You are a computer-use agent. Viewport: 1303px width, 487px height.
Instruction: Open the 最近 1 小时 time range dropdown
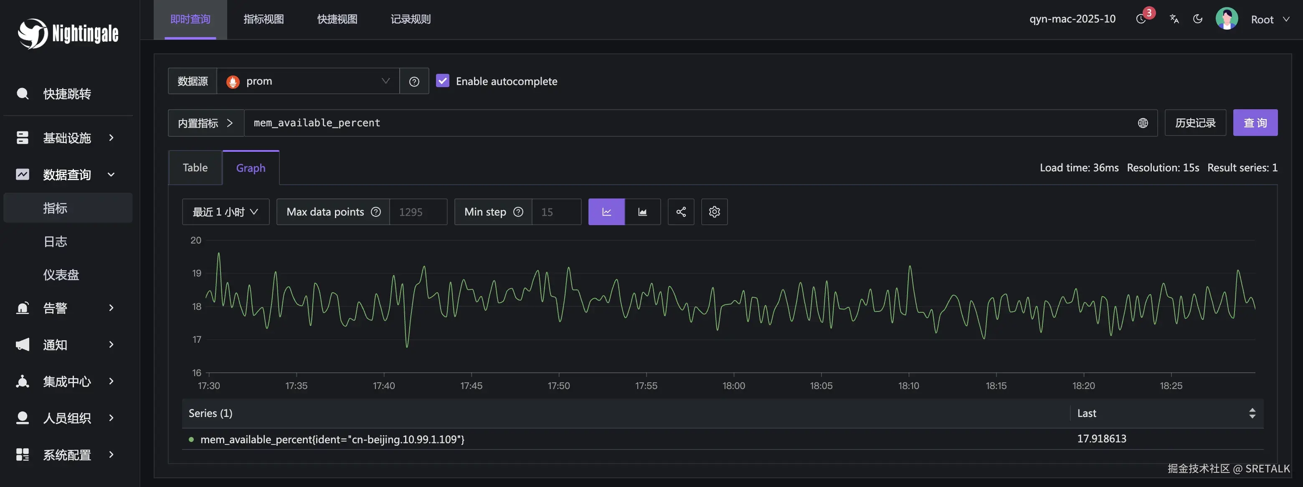(x=226, y=212)
